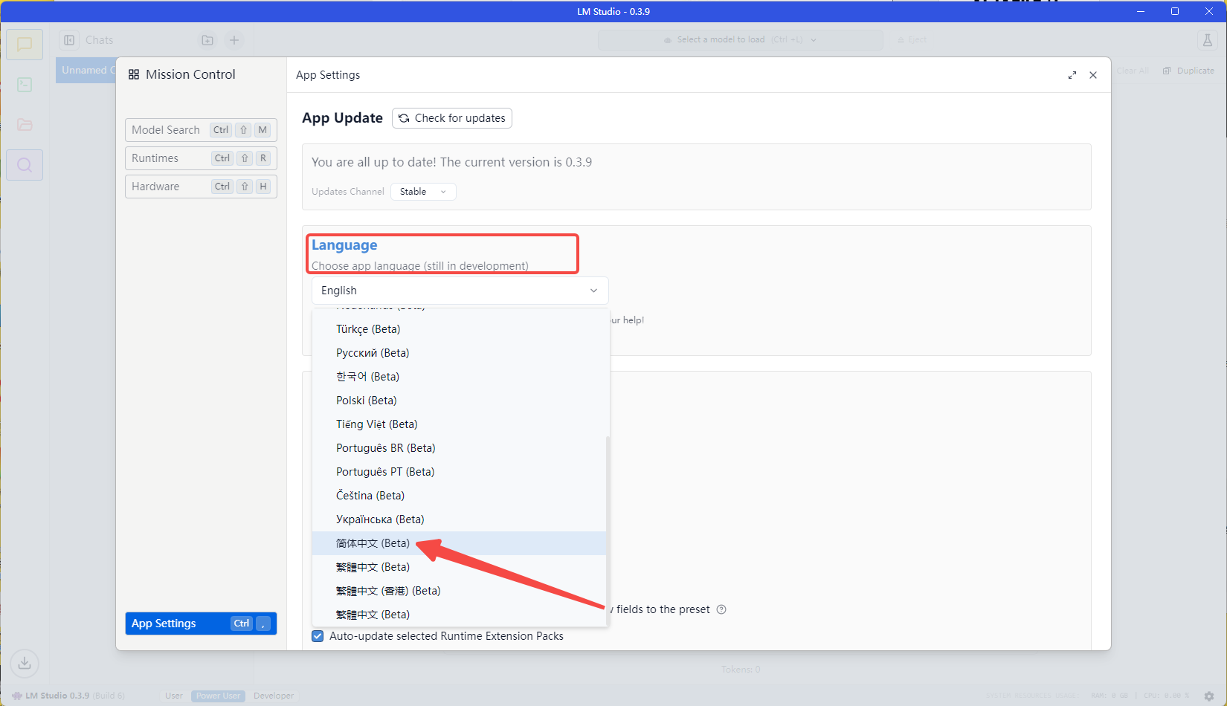The image size is (1227, 706).
Task: Choose Čeština (Beta) language
Action: pos(459,496)
